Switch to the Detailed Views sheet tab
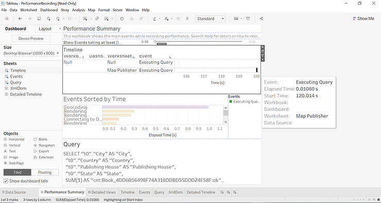The image size is (381, 203). pos(102,192)
